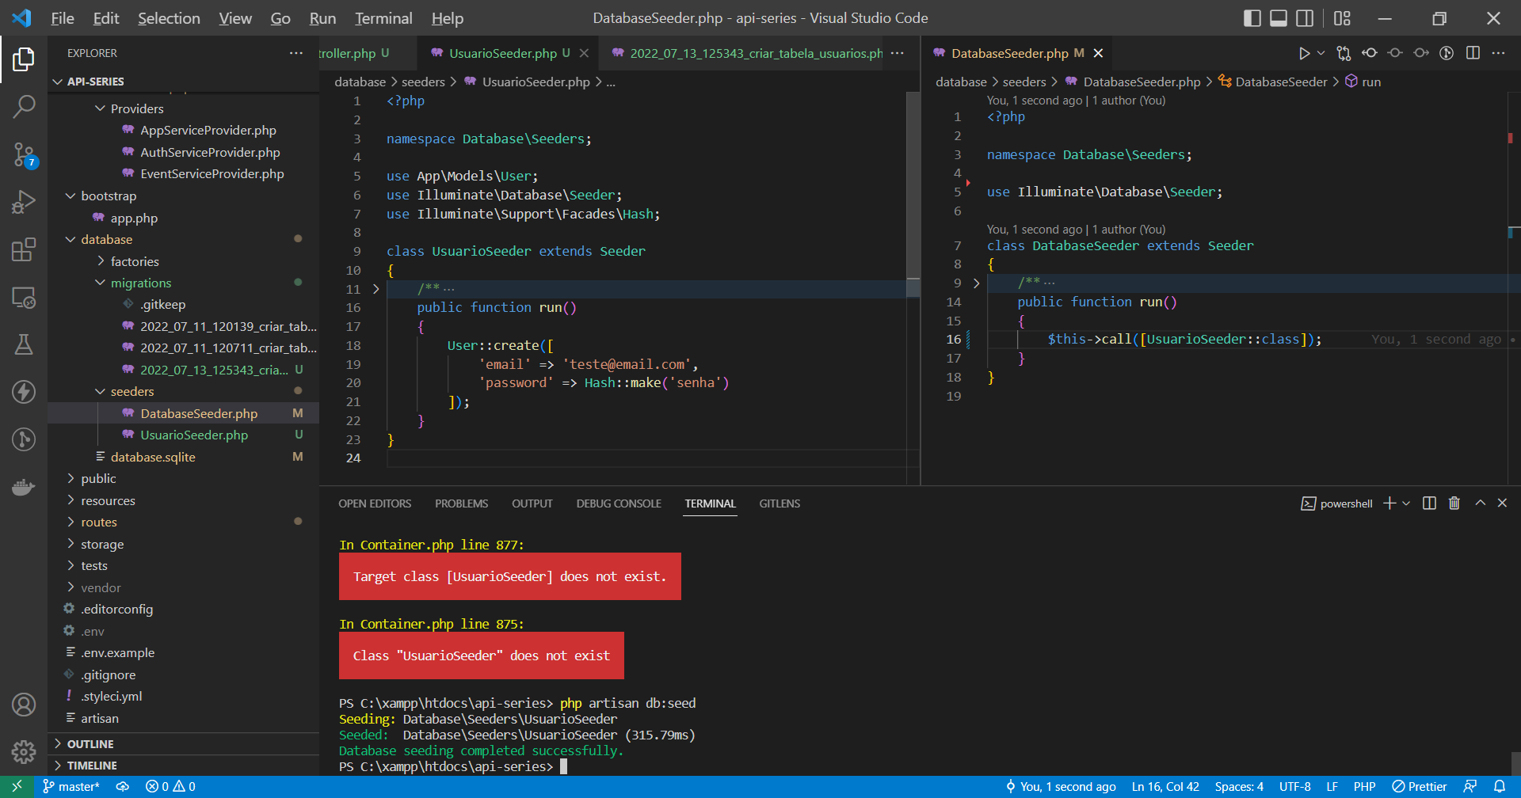Open the Search view in activity bar

[x=24, y=106]
